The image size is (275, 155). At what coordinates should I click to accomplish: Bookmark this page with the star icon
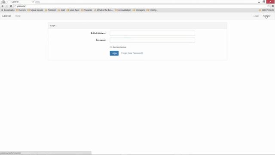coord(268,6)
